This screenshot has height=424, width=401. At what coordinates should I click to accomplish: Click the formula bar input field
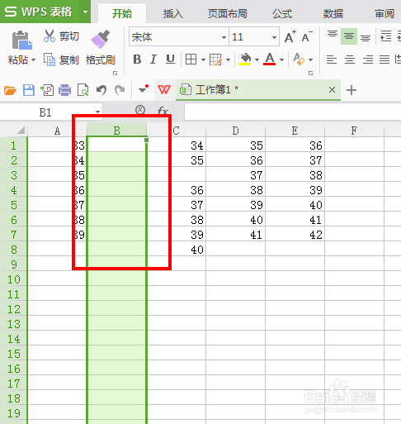[x=292, y=112]
